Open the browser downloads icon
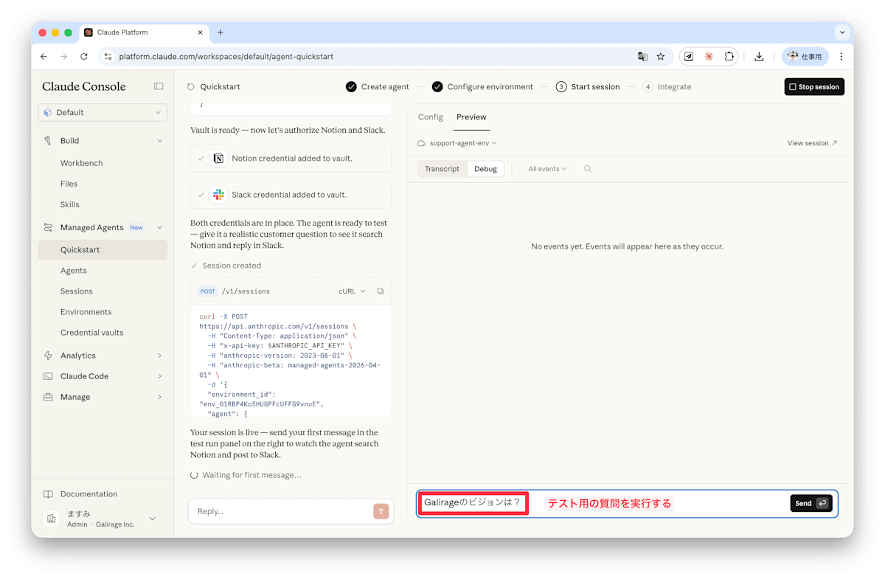Screen dimensions: 885x579 pyautogui.click(x=759, y=56)
